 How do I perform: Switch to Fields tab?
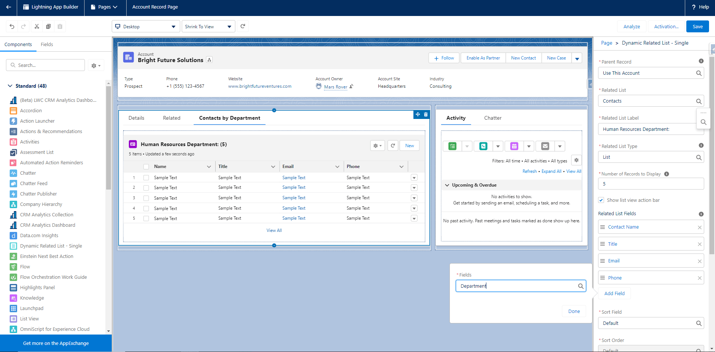(47, 45)
